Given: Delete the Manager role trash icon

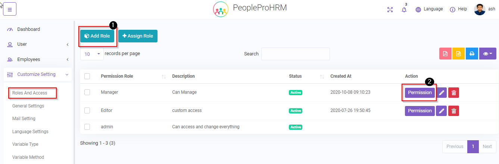Looking at the screenshot, I should [x=453, y=93].
